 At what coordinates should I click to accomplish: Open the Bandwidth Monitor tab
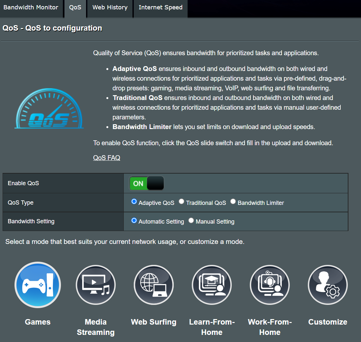[31, 7]
